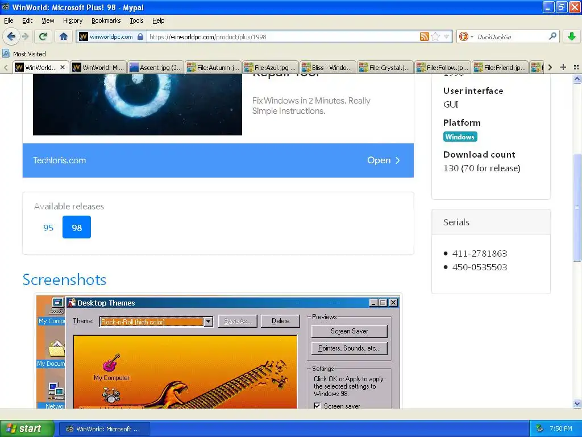The image size is (582, 437).
Task: Reload the page with the refresh icon
Action: pos(43,36)
